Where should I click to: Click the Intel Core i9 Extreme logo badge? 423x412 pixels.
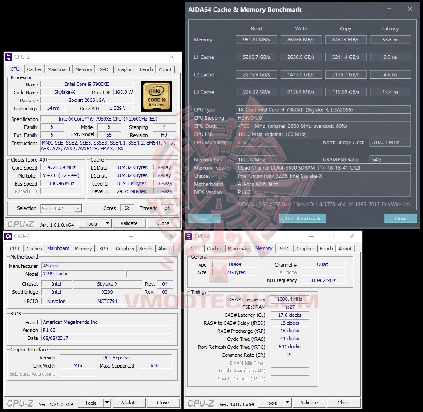click(x=157, y=96)
